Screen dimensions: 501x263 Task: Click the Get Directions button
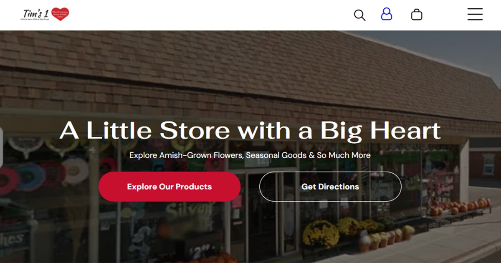point(330,187)
